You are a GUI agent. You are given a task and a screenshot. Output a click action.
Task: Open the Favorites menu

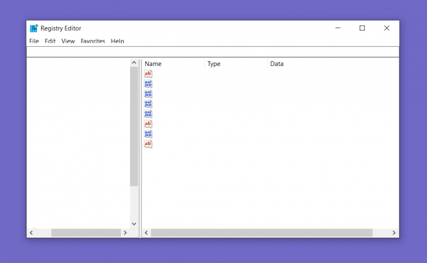93,41
